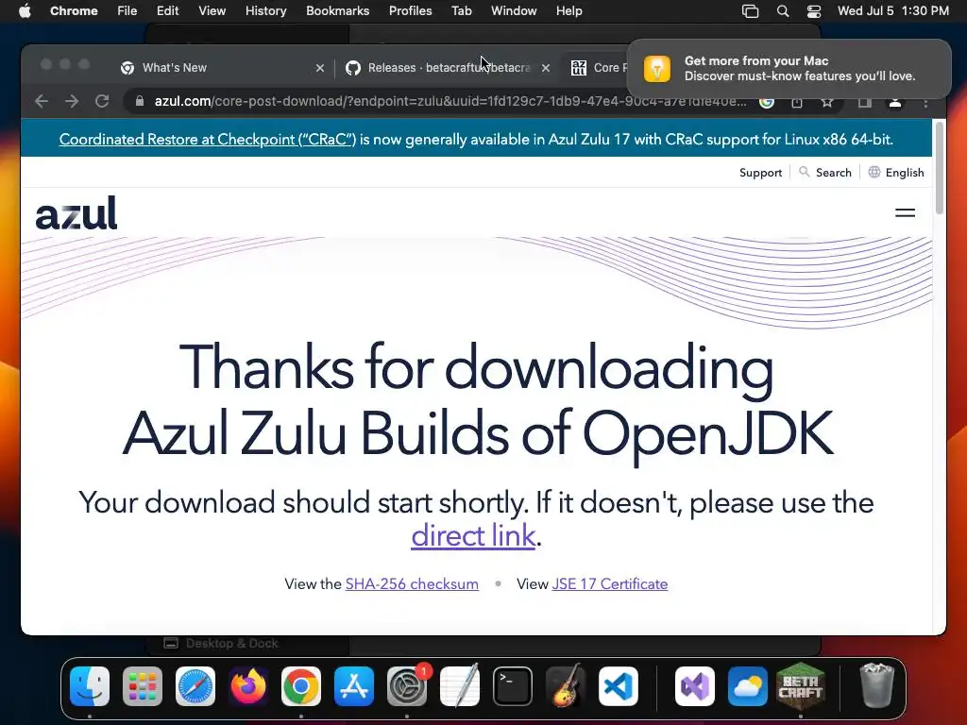Open the cloud weather app in dock
The image size is (967, 725).
[748, 686]
